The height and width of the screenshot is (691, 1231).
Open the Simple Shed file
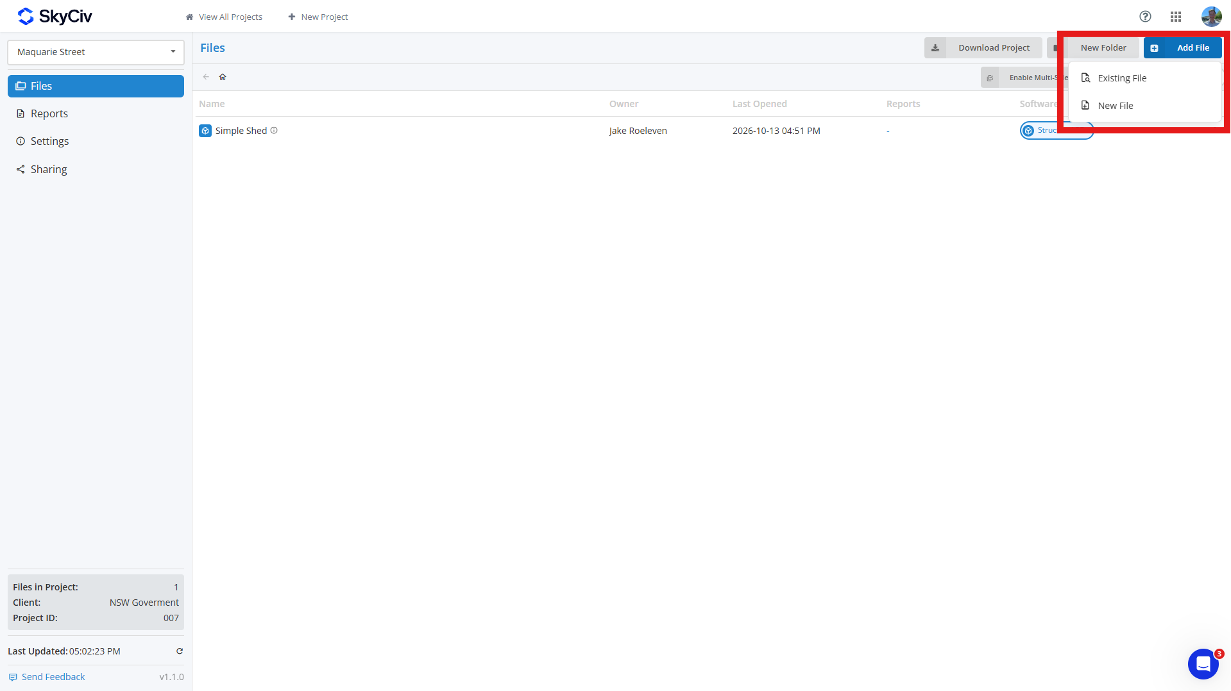(241, 131)
